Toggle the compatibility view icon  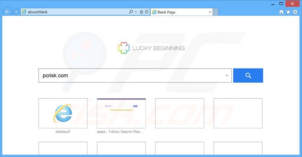pos(141,12)
